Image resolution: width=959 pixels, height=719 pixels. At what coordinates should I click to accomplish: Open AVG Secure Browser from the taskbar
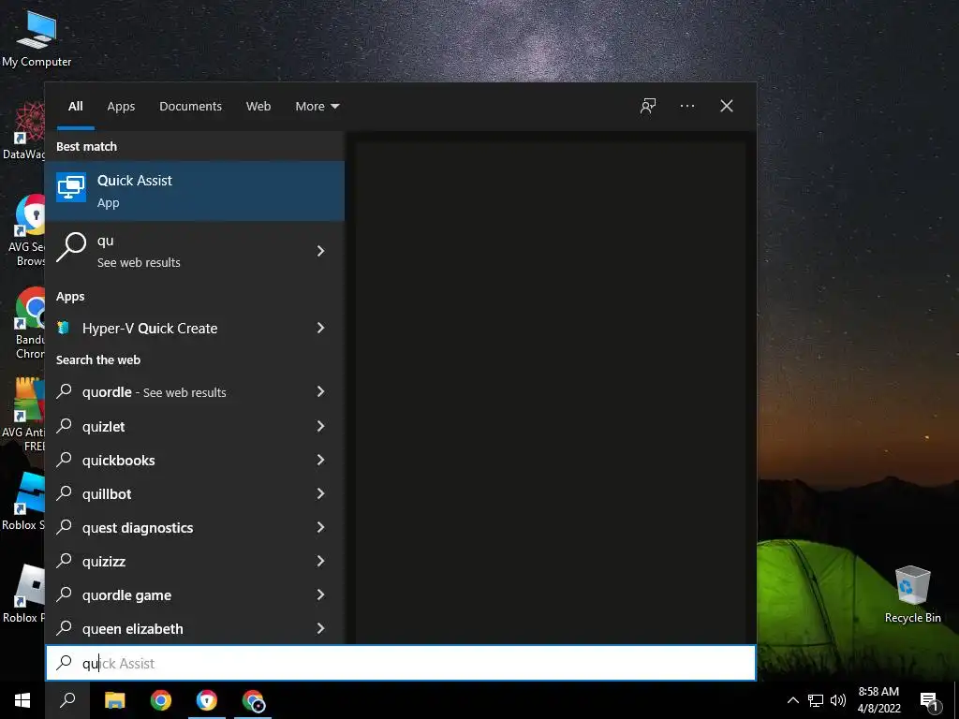point(207,700)
